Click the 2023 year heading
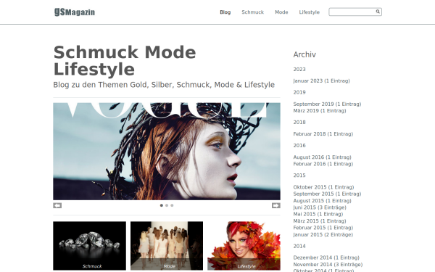 point(299,70)
